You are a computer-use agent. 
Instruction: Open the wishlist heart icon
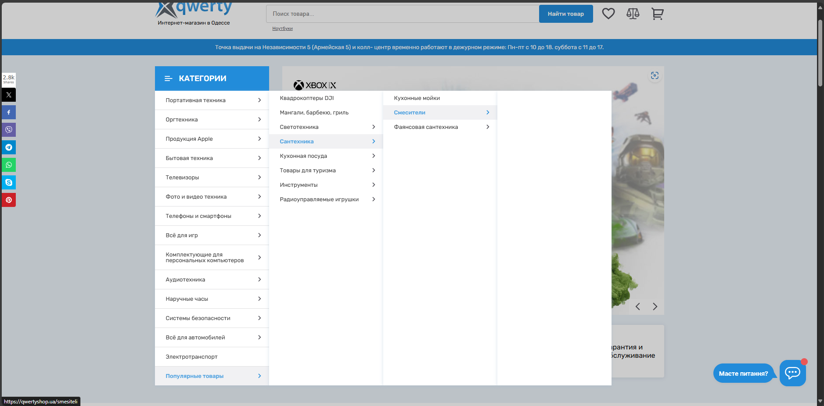608,14
